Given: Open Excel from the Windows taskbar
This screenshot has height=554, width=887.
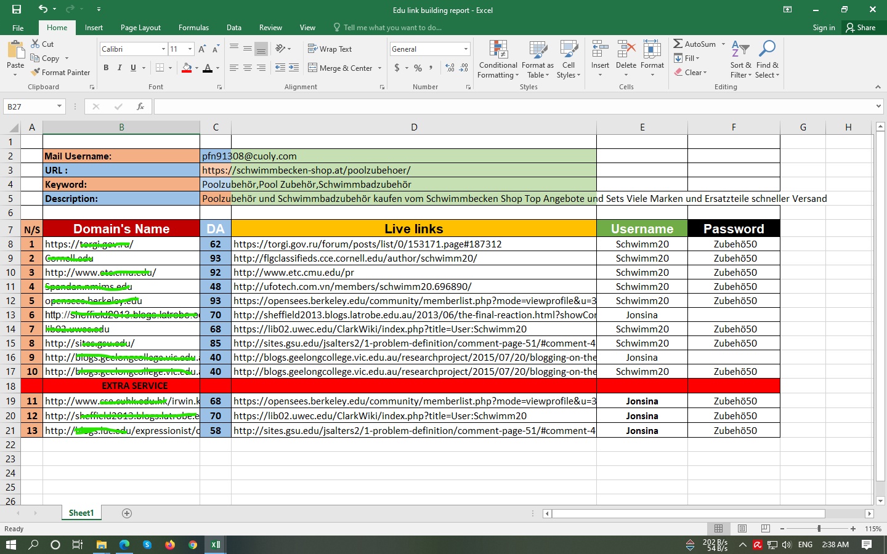Looking at the screenshot, I should click(216, 545).
